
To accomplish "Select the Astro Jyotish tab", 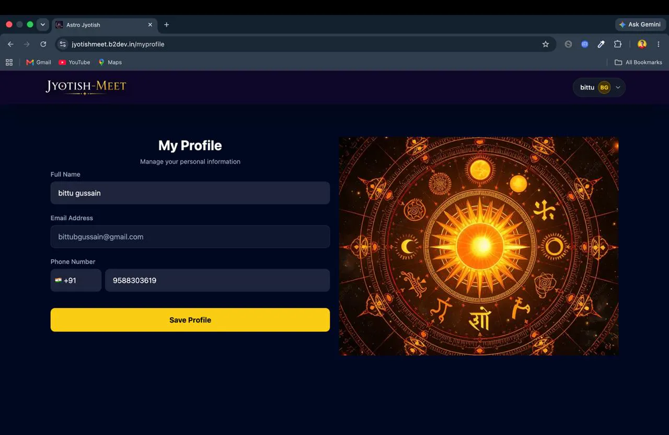I will click(105, 25).
